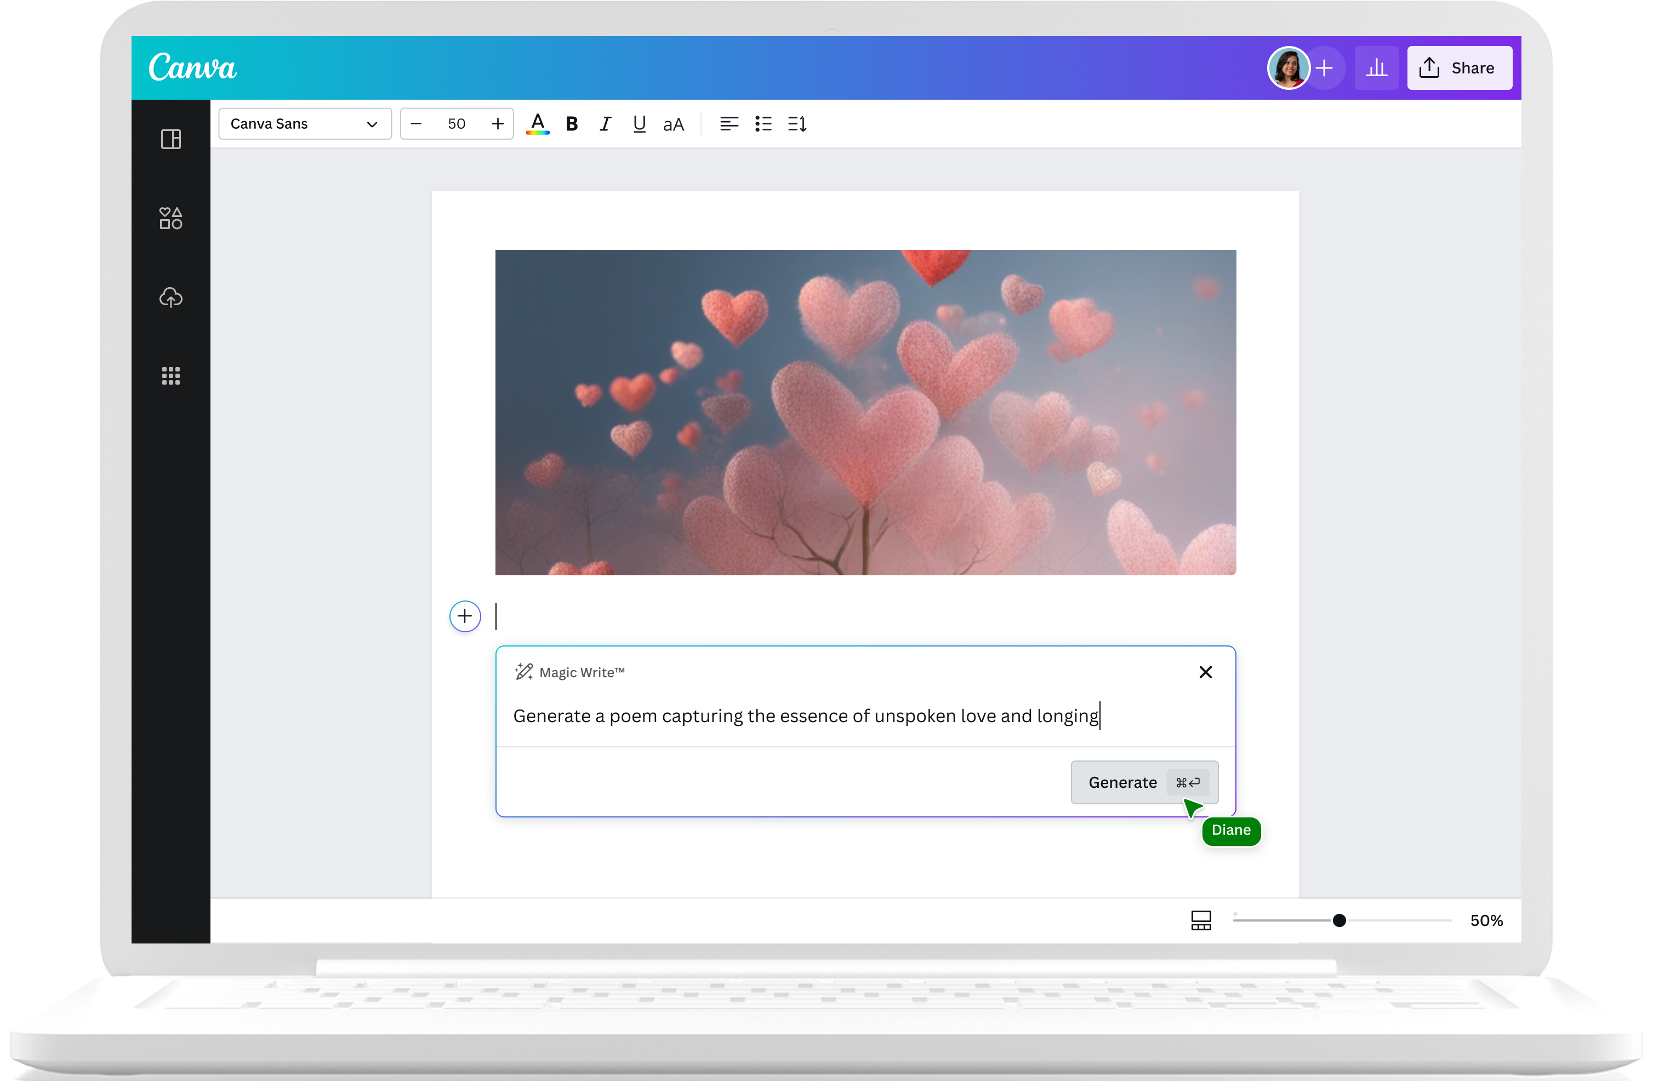Toggle italic formatting

(605, 124)
